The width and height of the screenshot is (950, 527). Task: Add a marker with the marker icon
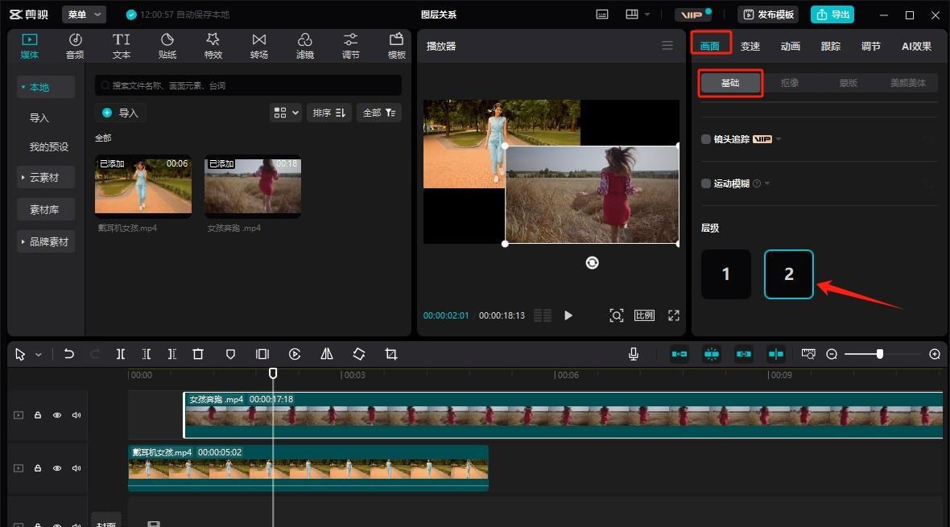(230, 354)
